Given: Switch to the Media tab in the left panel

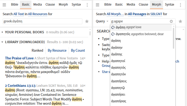Looking at the screenshot, I should pyautogui.click(x=38, y=5).
